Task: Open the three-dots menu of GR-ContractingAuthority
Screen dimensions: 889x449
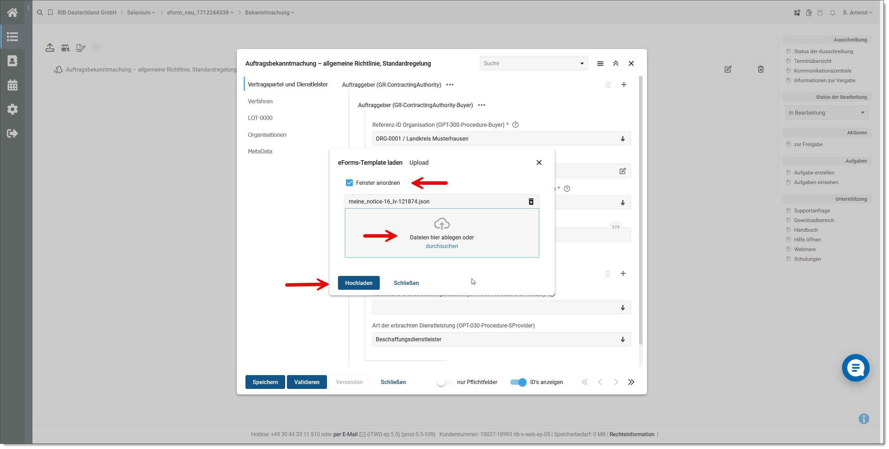Action: 450,85
